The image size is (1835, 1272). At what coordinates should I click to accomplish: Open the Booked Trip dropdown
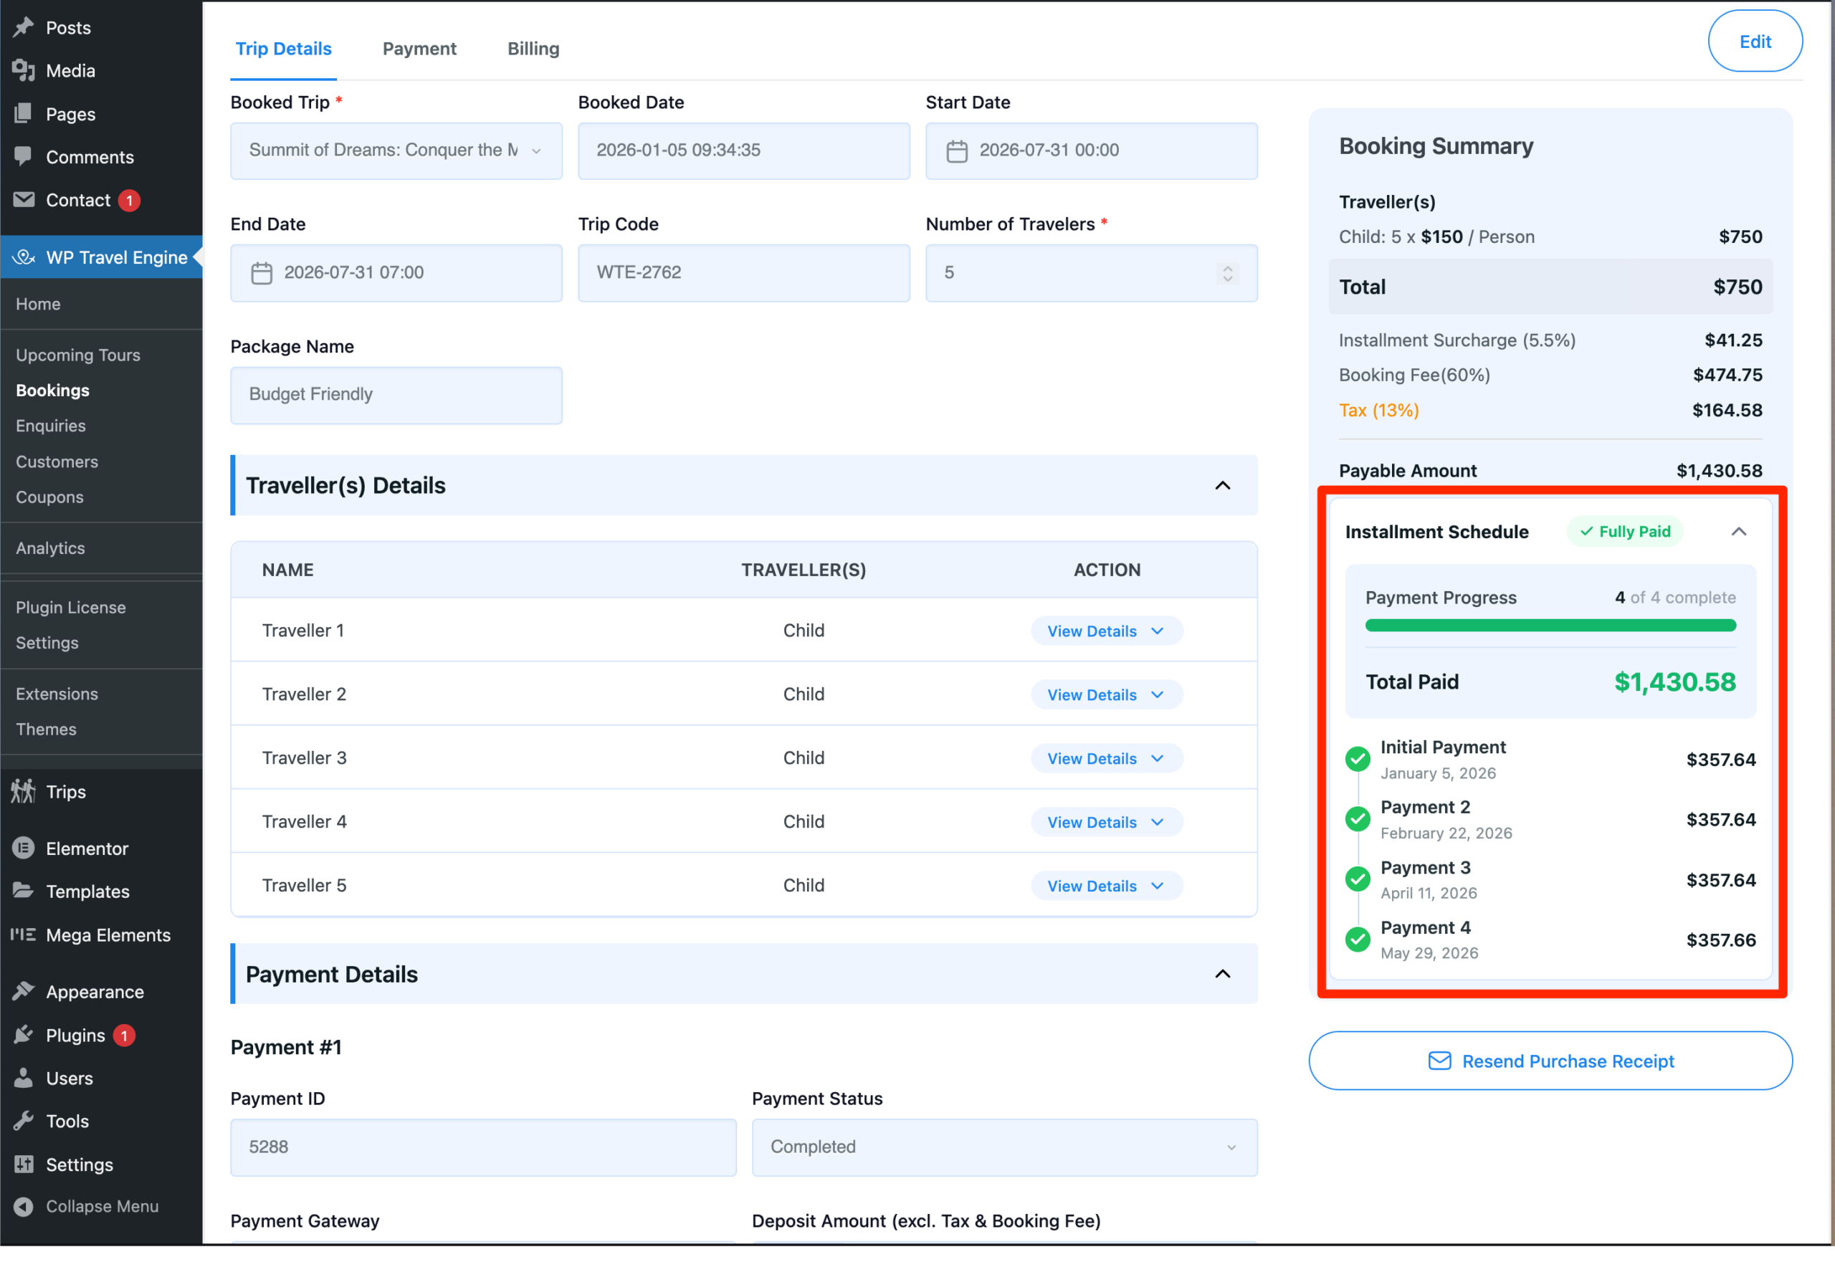(396, 150)
